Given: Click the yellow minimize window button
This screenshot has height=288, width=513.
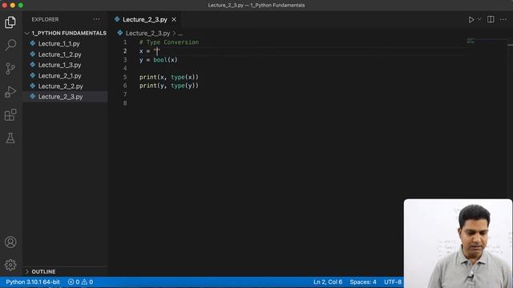Looking at the screenshot, I should [13, 6].
